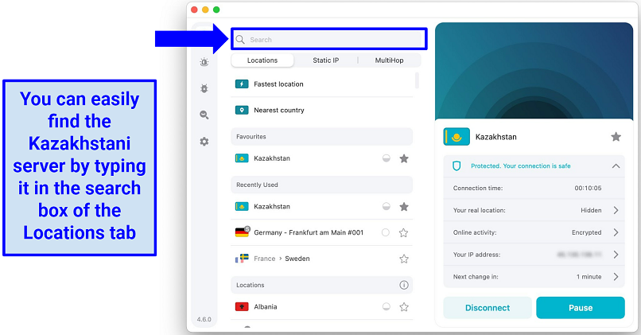Favourite the Albania star
Viewport: 641px width, 335px height.
tap(404, 307)
